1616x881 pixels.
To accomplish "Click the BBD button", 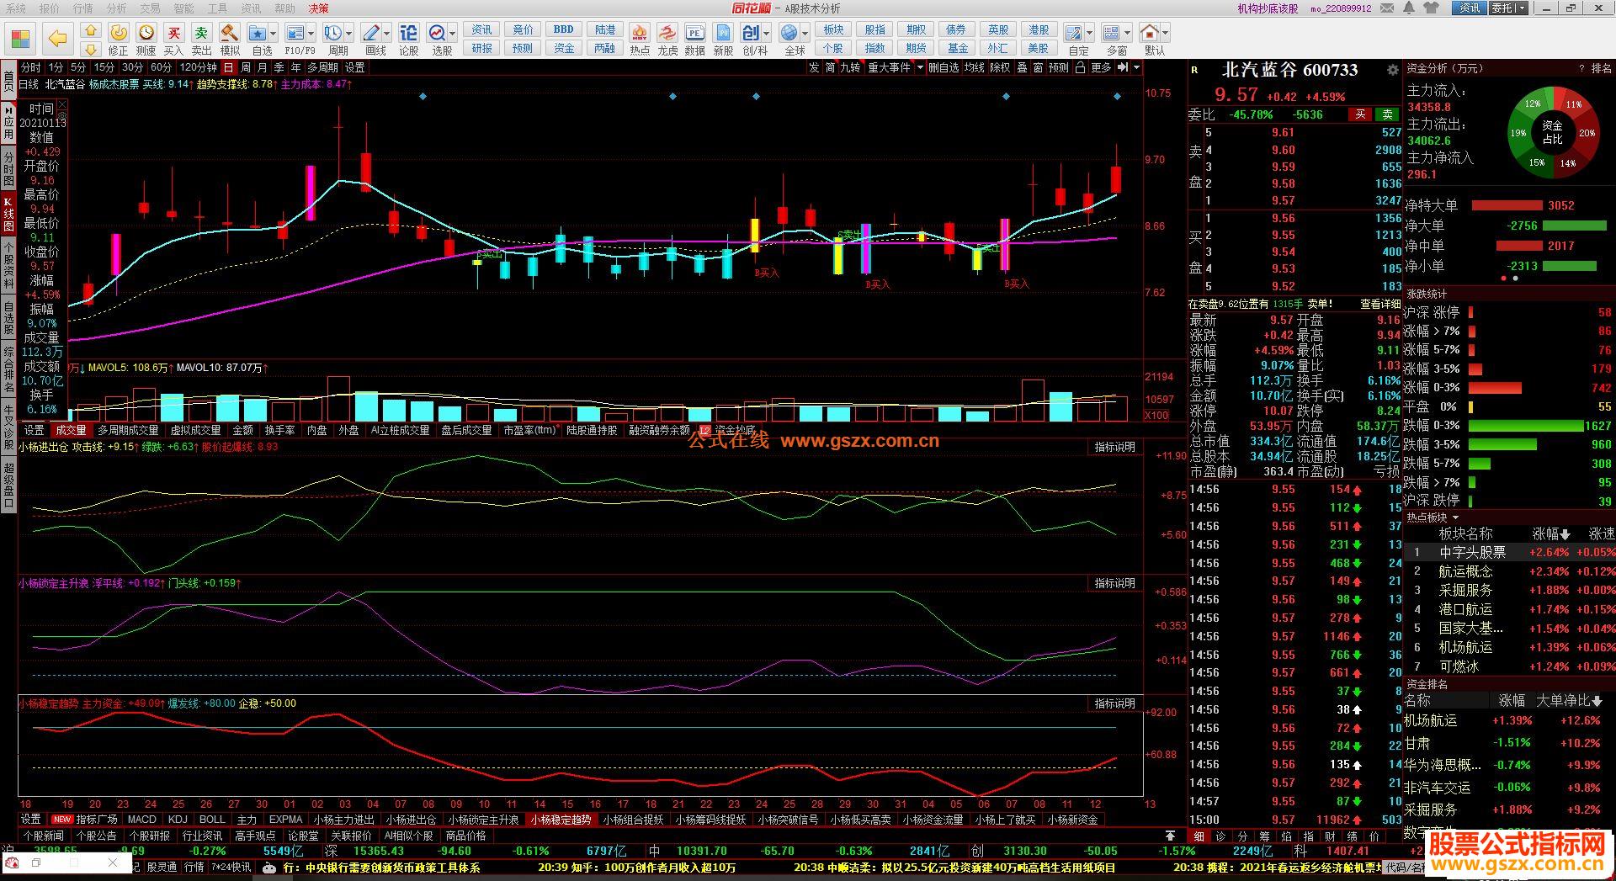I will (564, 29).
